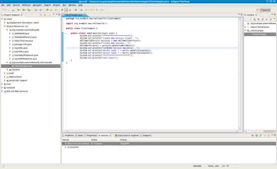This screenshot has width=277, height=169.
Task: Toggle Link with Editor in Project Explorer
Action: coord(45,15)
